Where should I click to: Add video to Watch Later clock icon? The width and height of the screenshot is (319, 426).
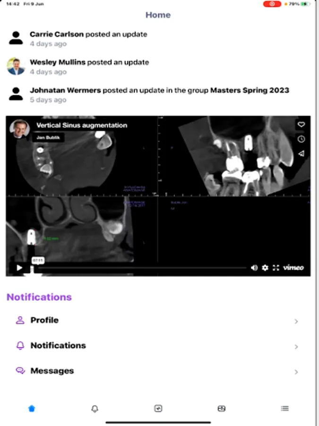click(302, 139)
